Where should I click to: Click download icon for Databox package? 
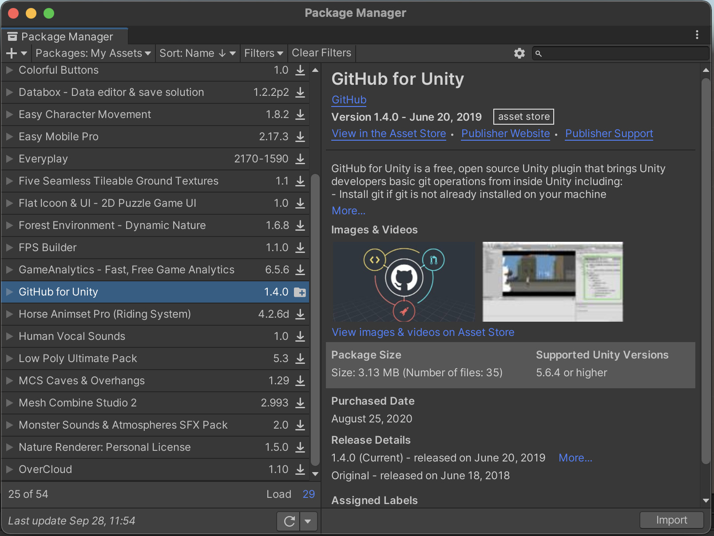301,92
